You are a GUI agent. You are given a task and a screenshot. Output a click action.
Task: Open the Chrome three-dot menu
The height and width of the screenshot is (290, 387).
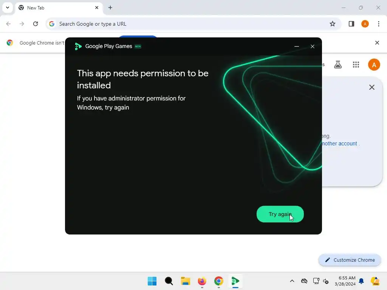point(379,24)
